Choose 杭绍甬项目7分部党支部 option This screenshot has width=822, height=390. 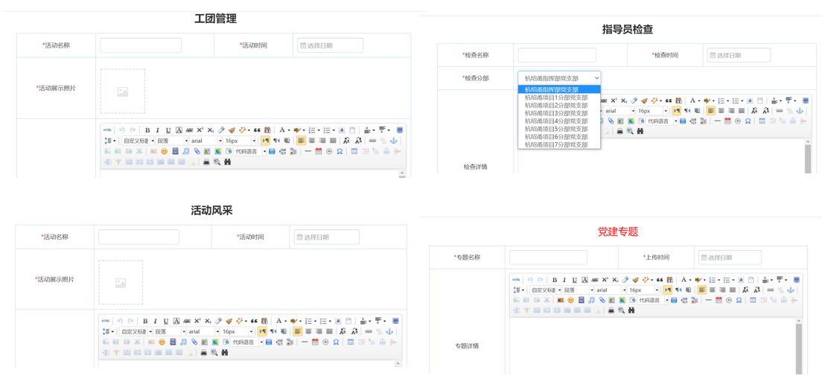(x=556, y=144)
